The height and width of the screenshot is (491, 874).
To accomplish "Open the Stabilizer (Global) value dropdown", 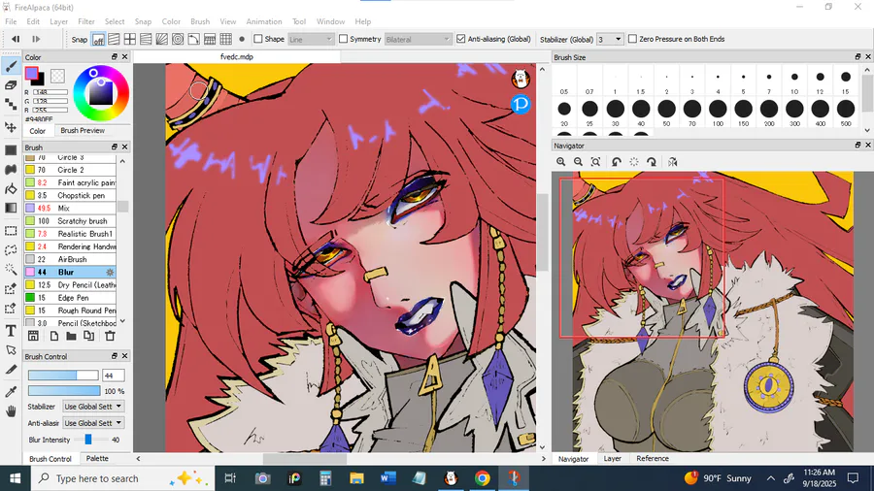I will [x=609, y=39].
